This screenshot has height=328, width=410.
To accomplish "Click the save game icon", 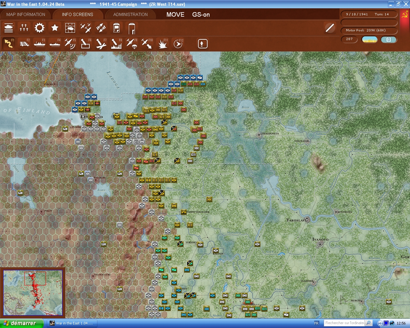I will (116, 28).
